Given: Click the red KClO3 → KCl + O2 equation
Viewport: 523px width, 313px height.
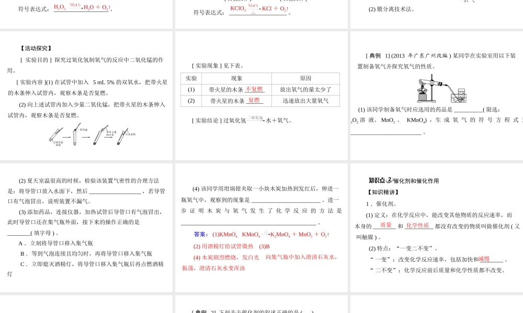Looking at the screenshot, I should click(259, 9).
